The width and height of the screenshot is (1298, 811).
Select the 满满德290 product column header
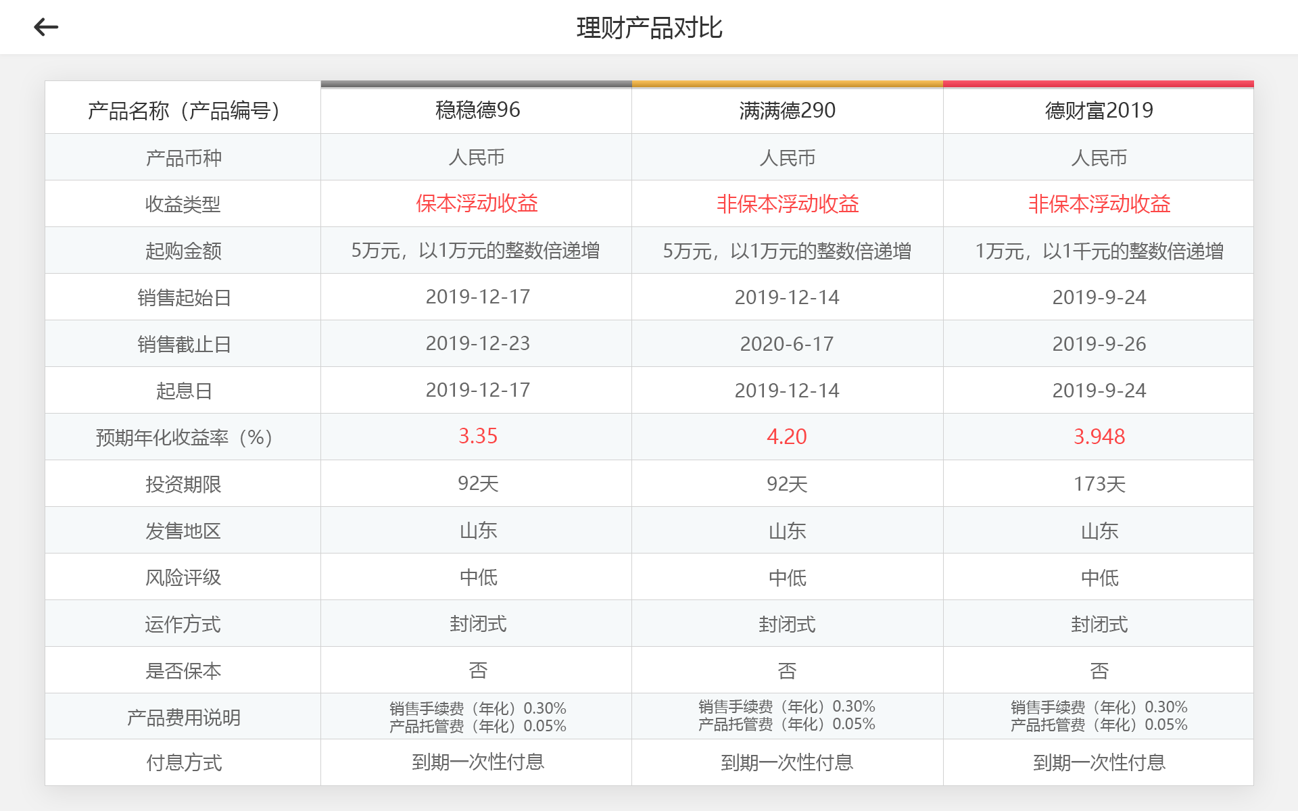click(787, 110)
